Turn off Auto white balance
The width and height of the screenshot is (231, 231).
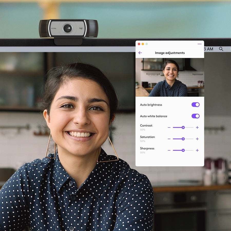click(x=195, y=116)
